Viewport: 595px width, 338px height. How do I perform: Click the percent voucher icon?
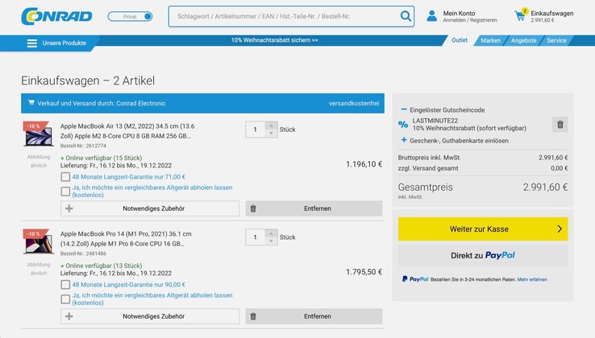coord(403,124)
